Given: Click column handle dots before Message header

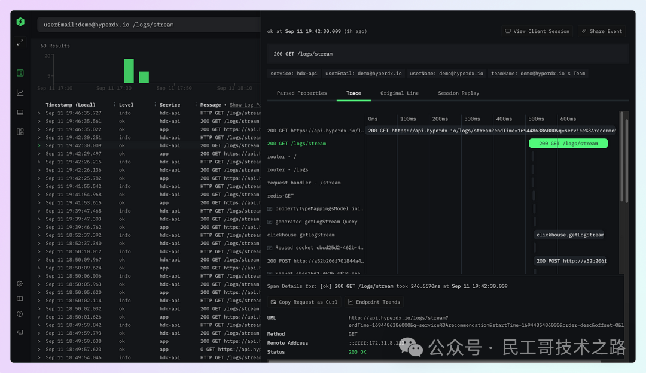Looking at the screenshot, I should pyautogui.click(x=196, y=105).
